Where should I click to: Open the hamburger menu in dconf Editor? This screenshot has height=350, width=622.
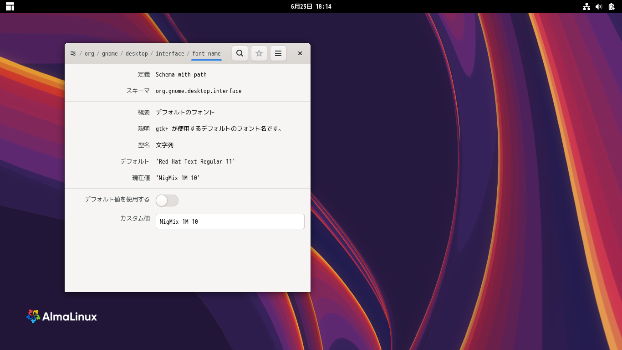click(278, 53)
